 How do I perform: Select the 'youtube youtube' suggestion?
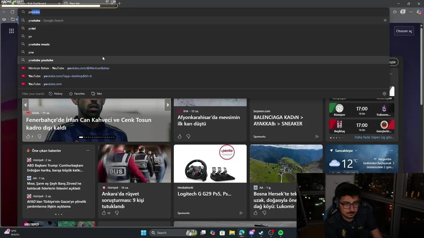(204, 60)
